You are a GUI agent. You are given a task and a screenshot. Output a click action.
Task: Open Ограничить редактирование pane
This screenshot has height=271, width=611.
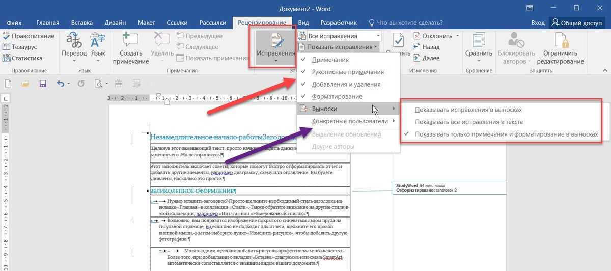coord(561,48)
